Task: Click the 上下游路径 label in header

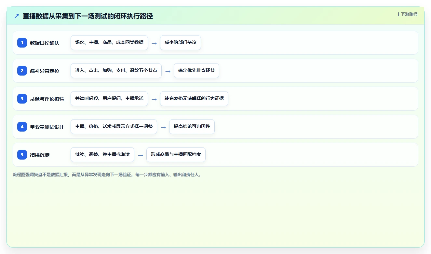Action: (407, 14)
